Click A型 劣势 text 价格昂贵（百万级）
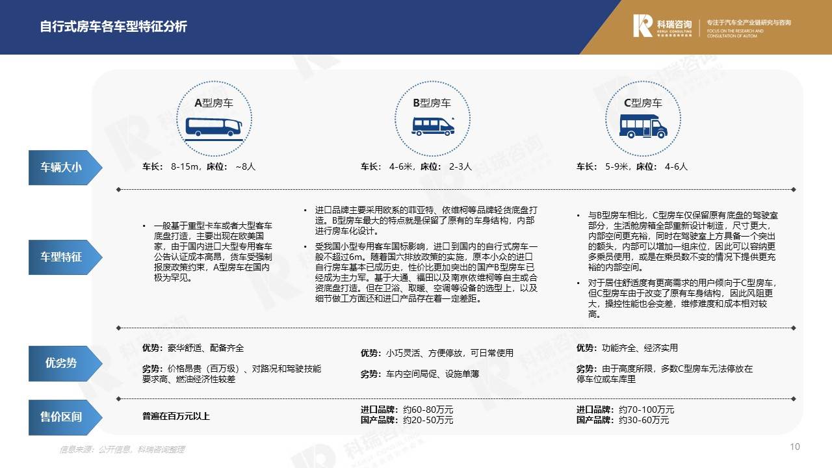The image size is (832, 468). pos(231,374)
